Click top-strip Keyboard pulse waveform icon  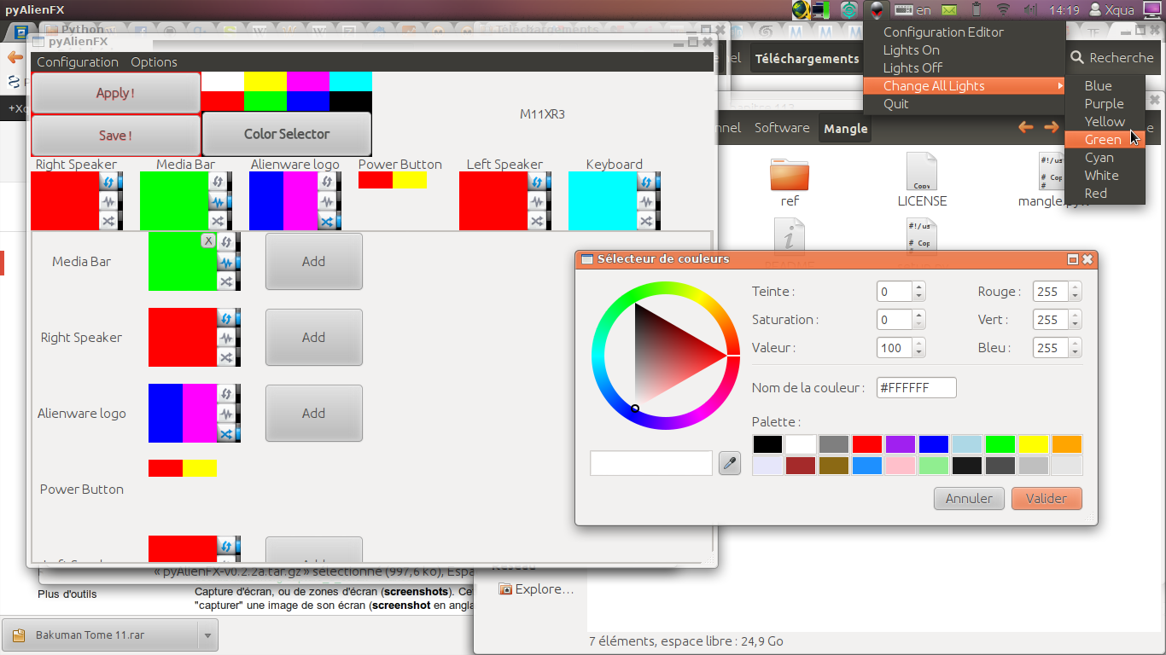coord(646,201)
